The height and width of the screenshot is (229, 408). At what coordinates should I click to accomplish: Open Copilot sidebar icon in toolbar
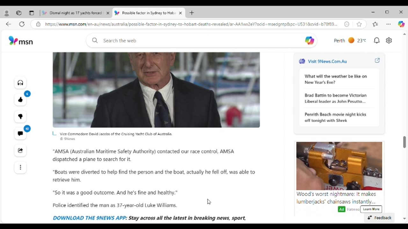[x=401, y=24]
